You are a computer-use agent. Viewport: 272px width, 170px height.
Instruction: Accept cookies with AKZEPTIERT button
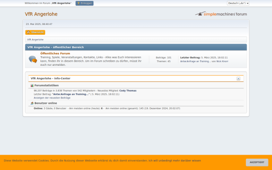[257, 162]
